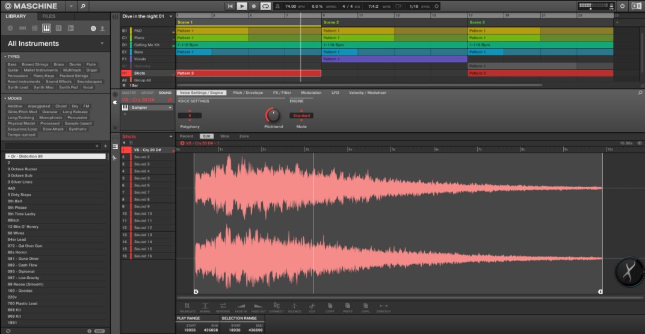
Task: Switch to the Record tab
Action: 187,136
